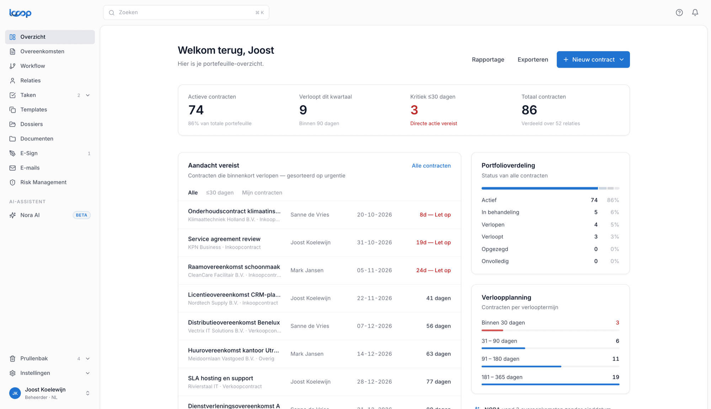
Task: Click the Prullenbak trash icon
Action: [x=12, y=358]
